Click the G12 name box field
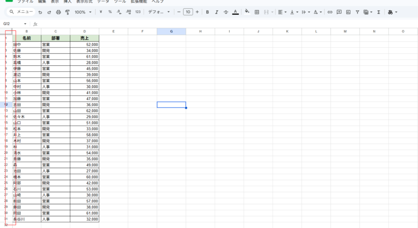Image resolution: width=418 pixels, height=228 pixels. (12, 24)
